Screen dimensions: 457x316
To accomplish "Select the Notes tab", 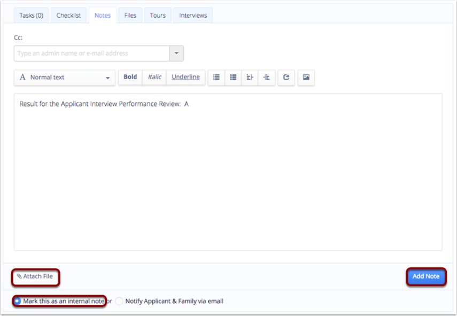I will [103, 16].
